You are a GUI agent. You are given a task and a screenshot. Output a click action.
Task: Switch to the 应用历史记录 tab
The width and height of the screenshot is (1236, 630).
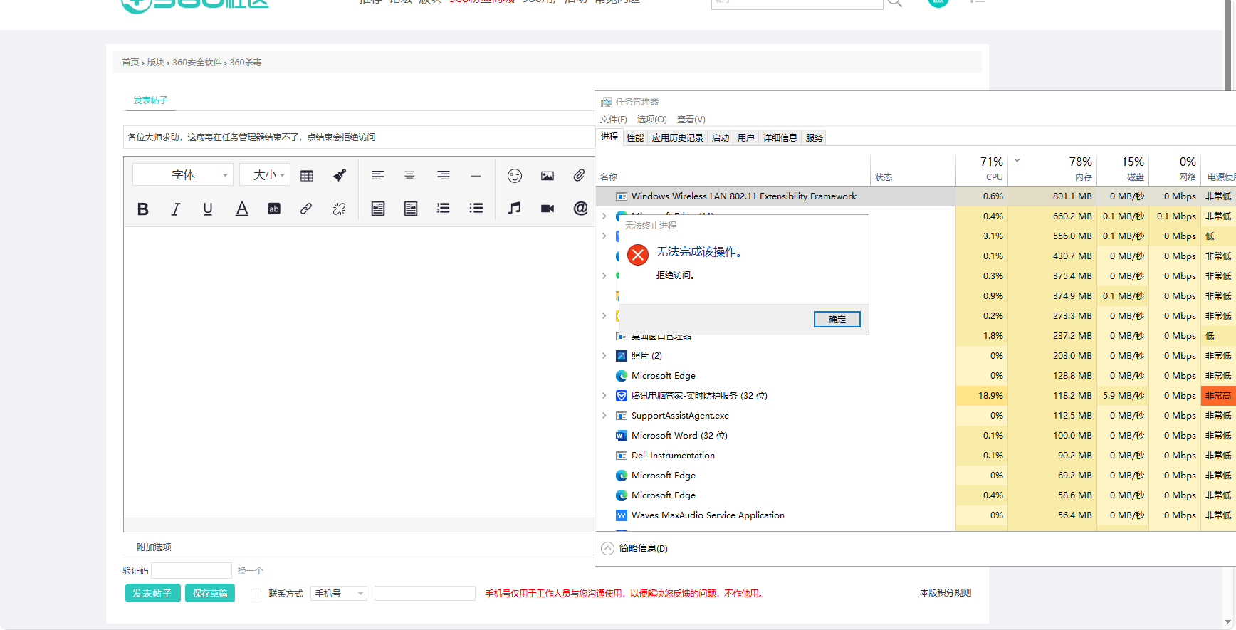[x=678, y=138]
